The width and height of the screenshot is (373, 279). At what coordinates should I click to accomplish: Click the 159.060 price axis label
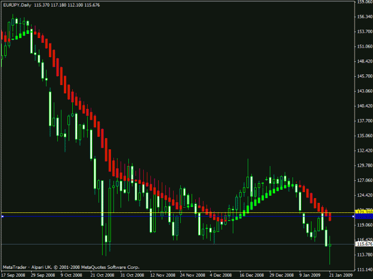coord(365,2)
